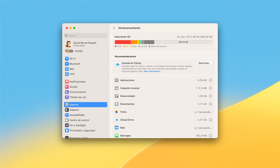280x168 pixels.
Task: Click Privacidad y seguridad hand icon
Action: (67, 131)
